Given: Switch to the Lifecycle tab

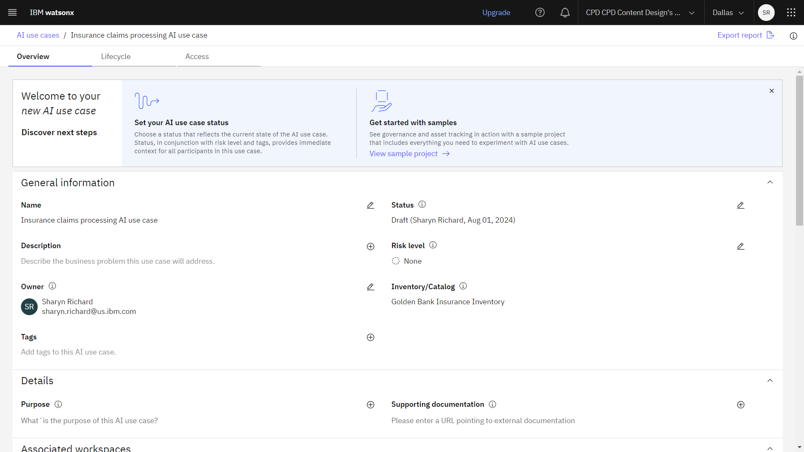Looking at the screenshot, I should pos(134,56).
